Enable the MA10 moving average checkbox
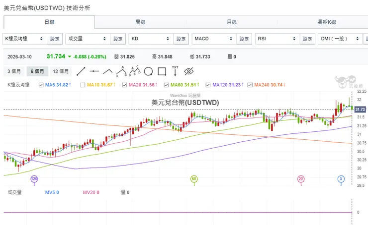The width and height of the screenshot is (368, 225). (83, 85)
